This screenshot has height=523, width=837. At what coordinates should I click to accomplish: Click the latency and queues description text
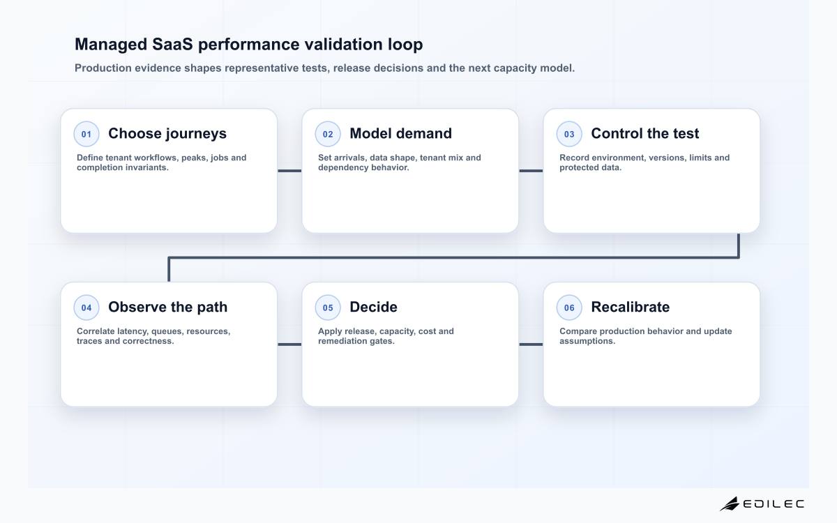pos(153,336)
